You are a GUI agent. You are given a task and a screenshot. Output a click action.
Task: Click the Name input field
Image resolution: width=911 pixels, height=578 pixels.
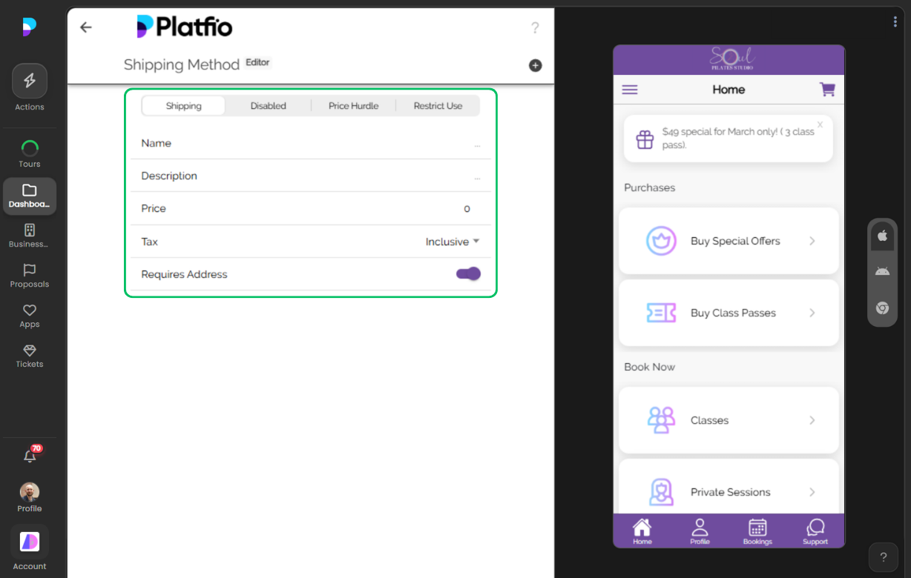pos(310,143)
